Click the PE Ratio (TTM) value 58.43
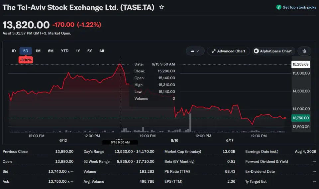 point(230,171)
